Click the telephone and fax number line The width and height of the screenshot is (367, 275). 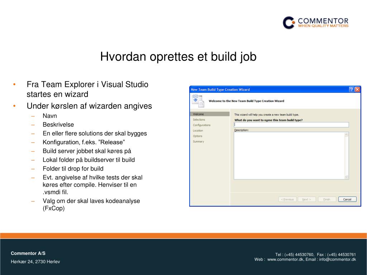click(x=315, y=255)
